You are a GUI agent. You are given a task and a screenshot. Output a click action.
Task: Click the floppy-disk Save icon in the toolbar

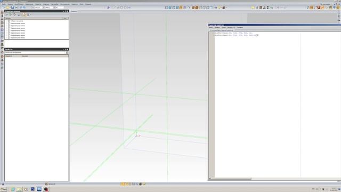[13, 7]
